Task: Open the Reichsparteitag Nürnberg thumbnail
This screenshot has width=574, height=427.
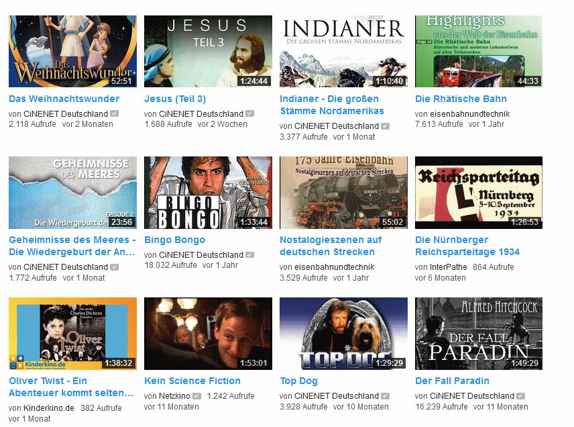Action: (479, 193)
